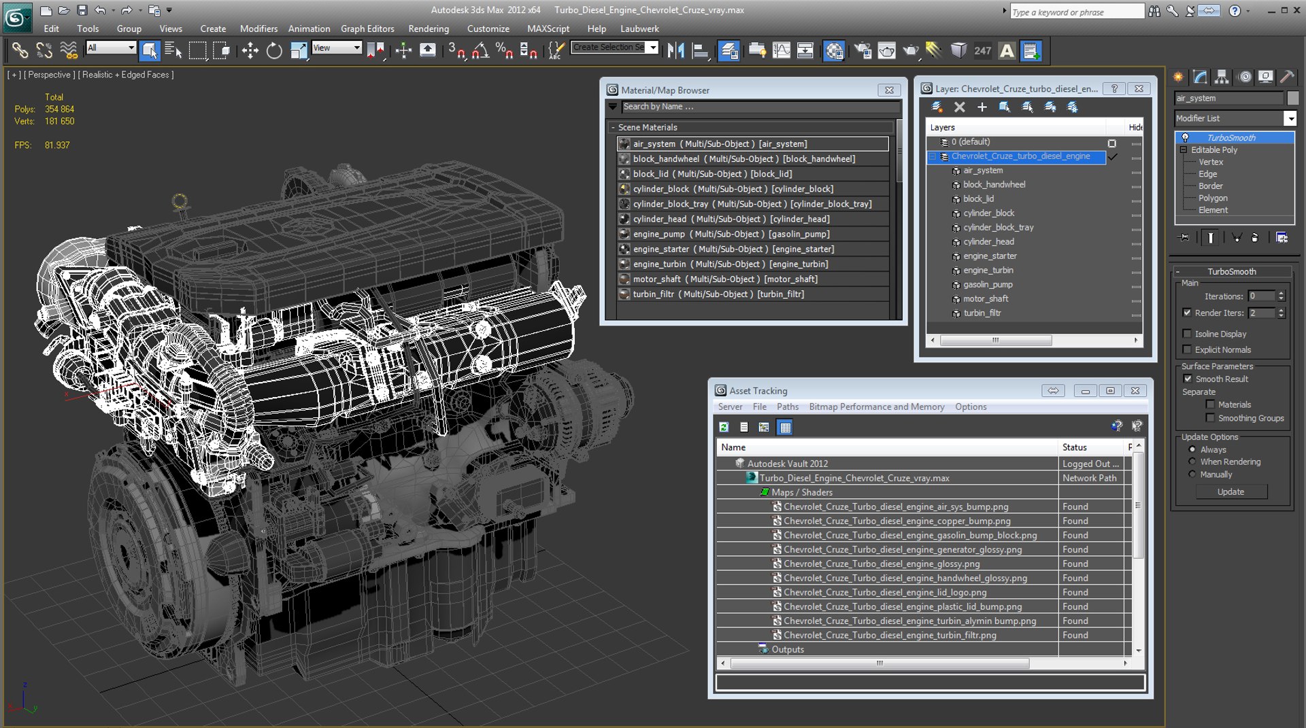The height and width of the screenshot is (728, 1306).
Task: Select the Select and Link tool
Action: (x=20, y=50)
